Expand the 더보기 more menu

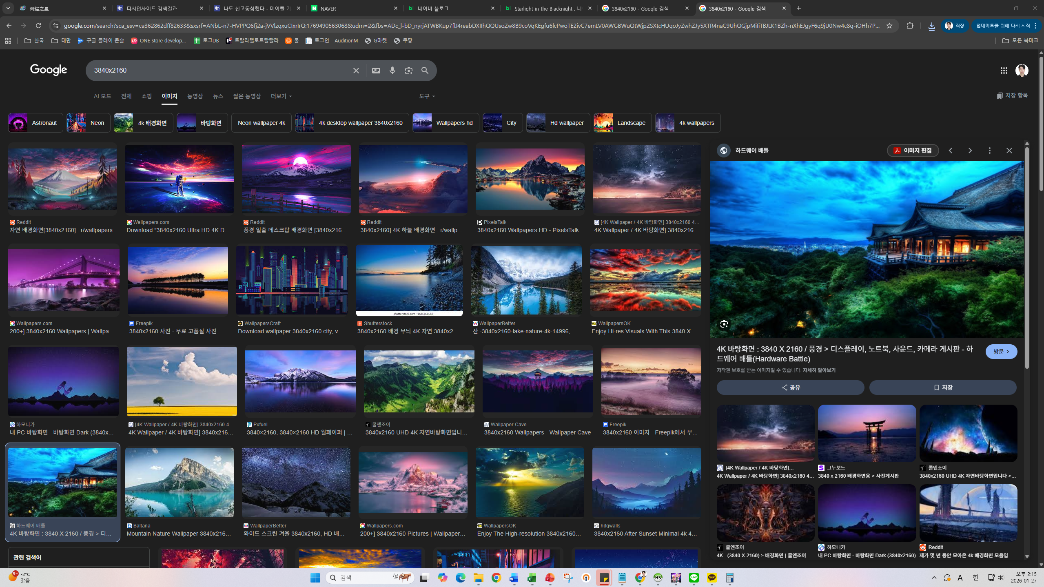click(x=281, y=96)
